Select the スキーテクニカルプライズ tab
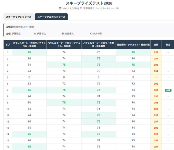174x150 pixels. [51, 17]
